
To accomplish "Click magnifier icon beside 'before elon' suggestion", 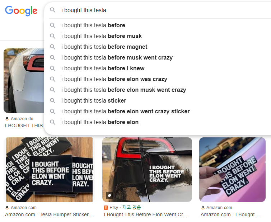I will pyautogui.click(x=52, y=122).
